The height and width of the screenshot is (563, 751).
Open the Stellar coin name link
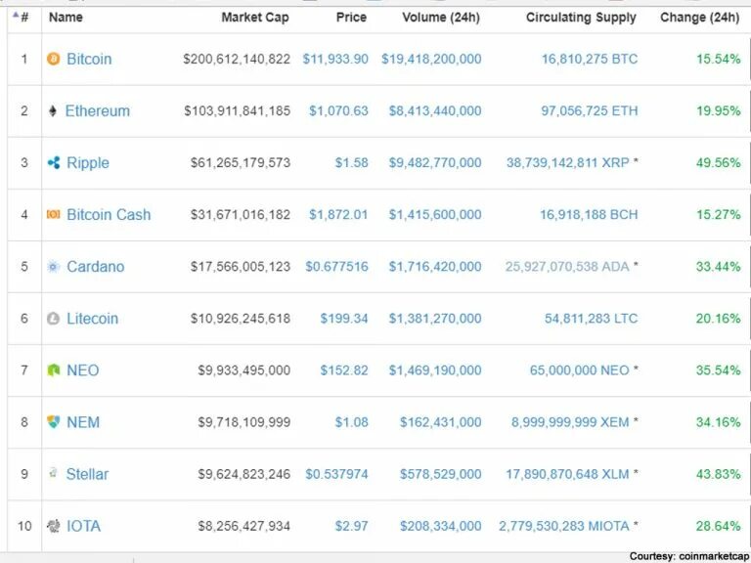87,474
